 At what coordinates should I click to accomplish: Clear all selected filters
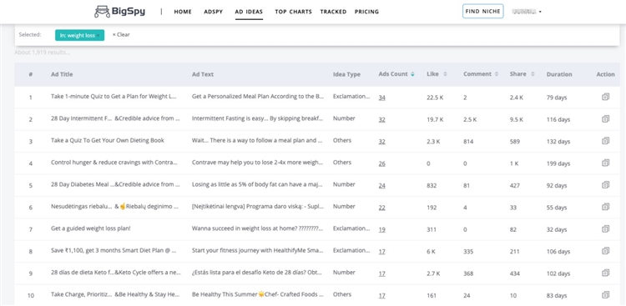(x=121, y=35)
